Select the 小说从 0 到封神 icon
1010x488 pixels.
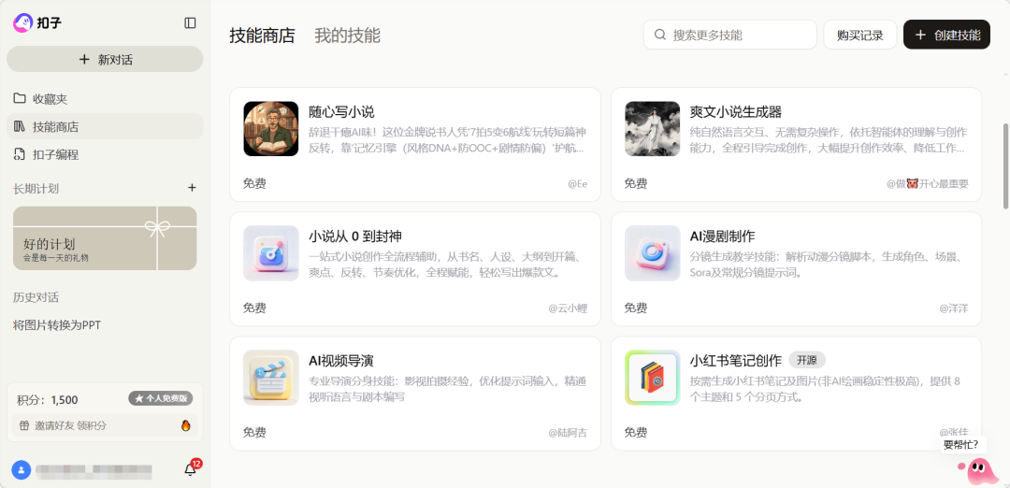[x=270, y=253]
